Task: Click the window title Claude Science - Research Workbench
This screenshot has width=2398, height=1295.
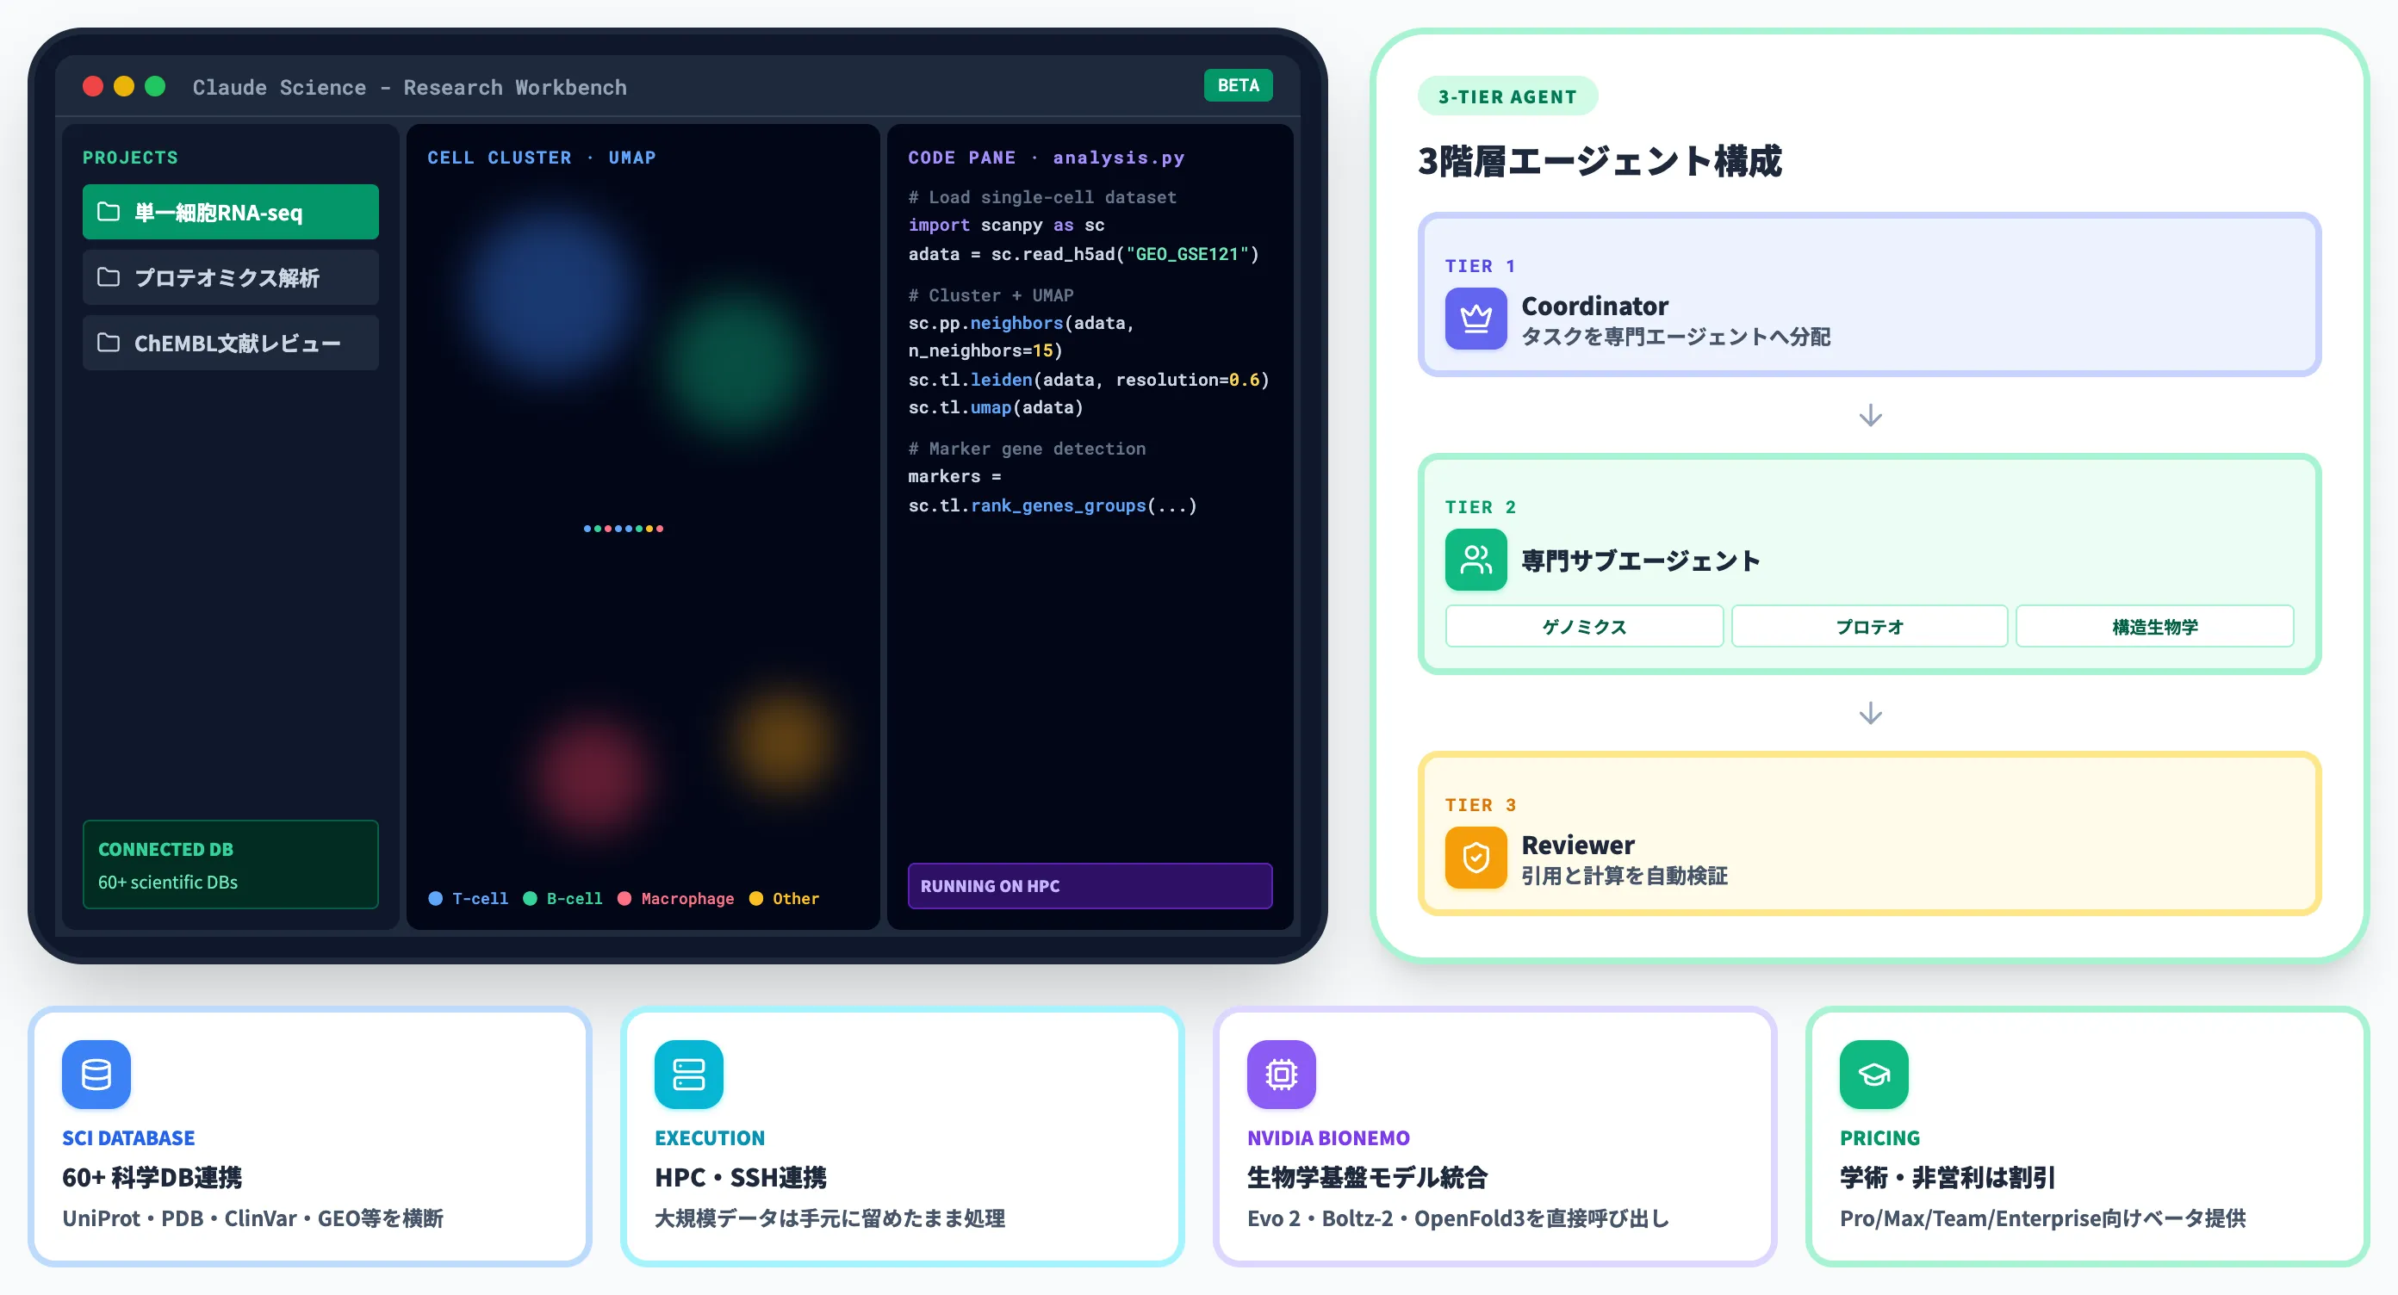Action: 410,86
